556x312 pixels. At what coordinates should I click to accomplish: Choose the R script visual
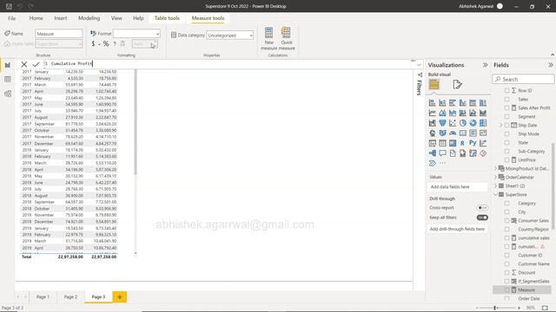463,143
